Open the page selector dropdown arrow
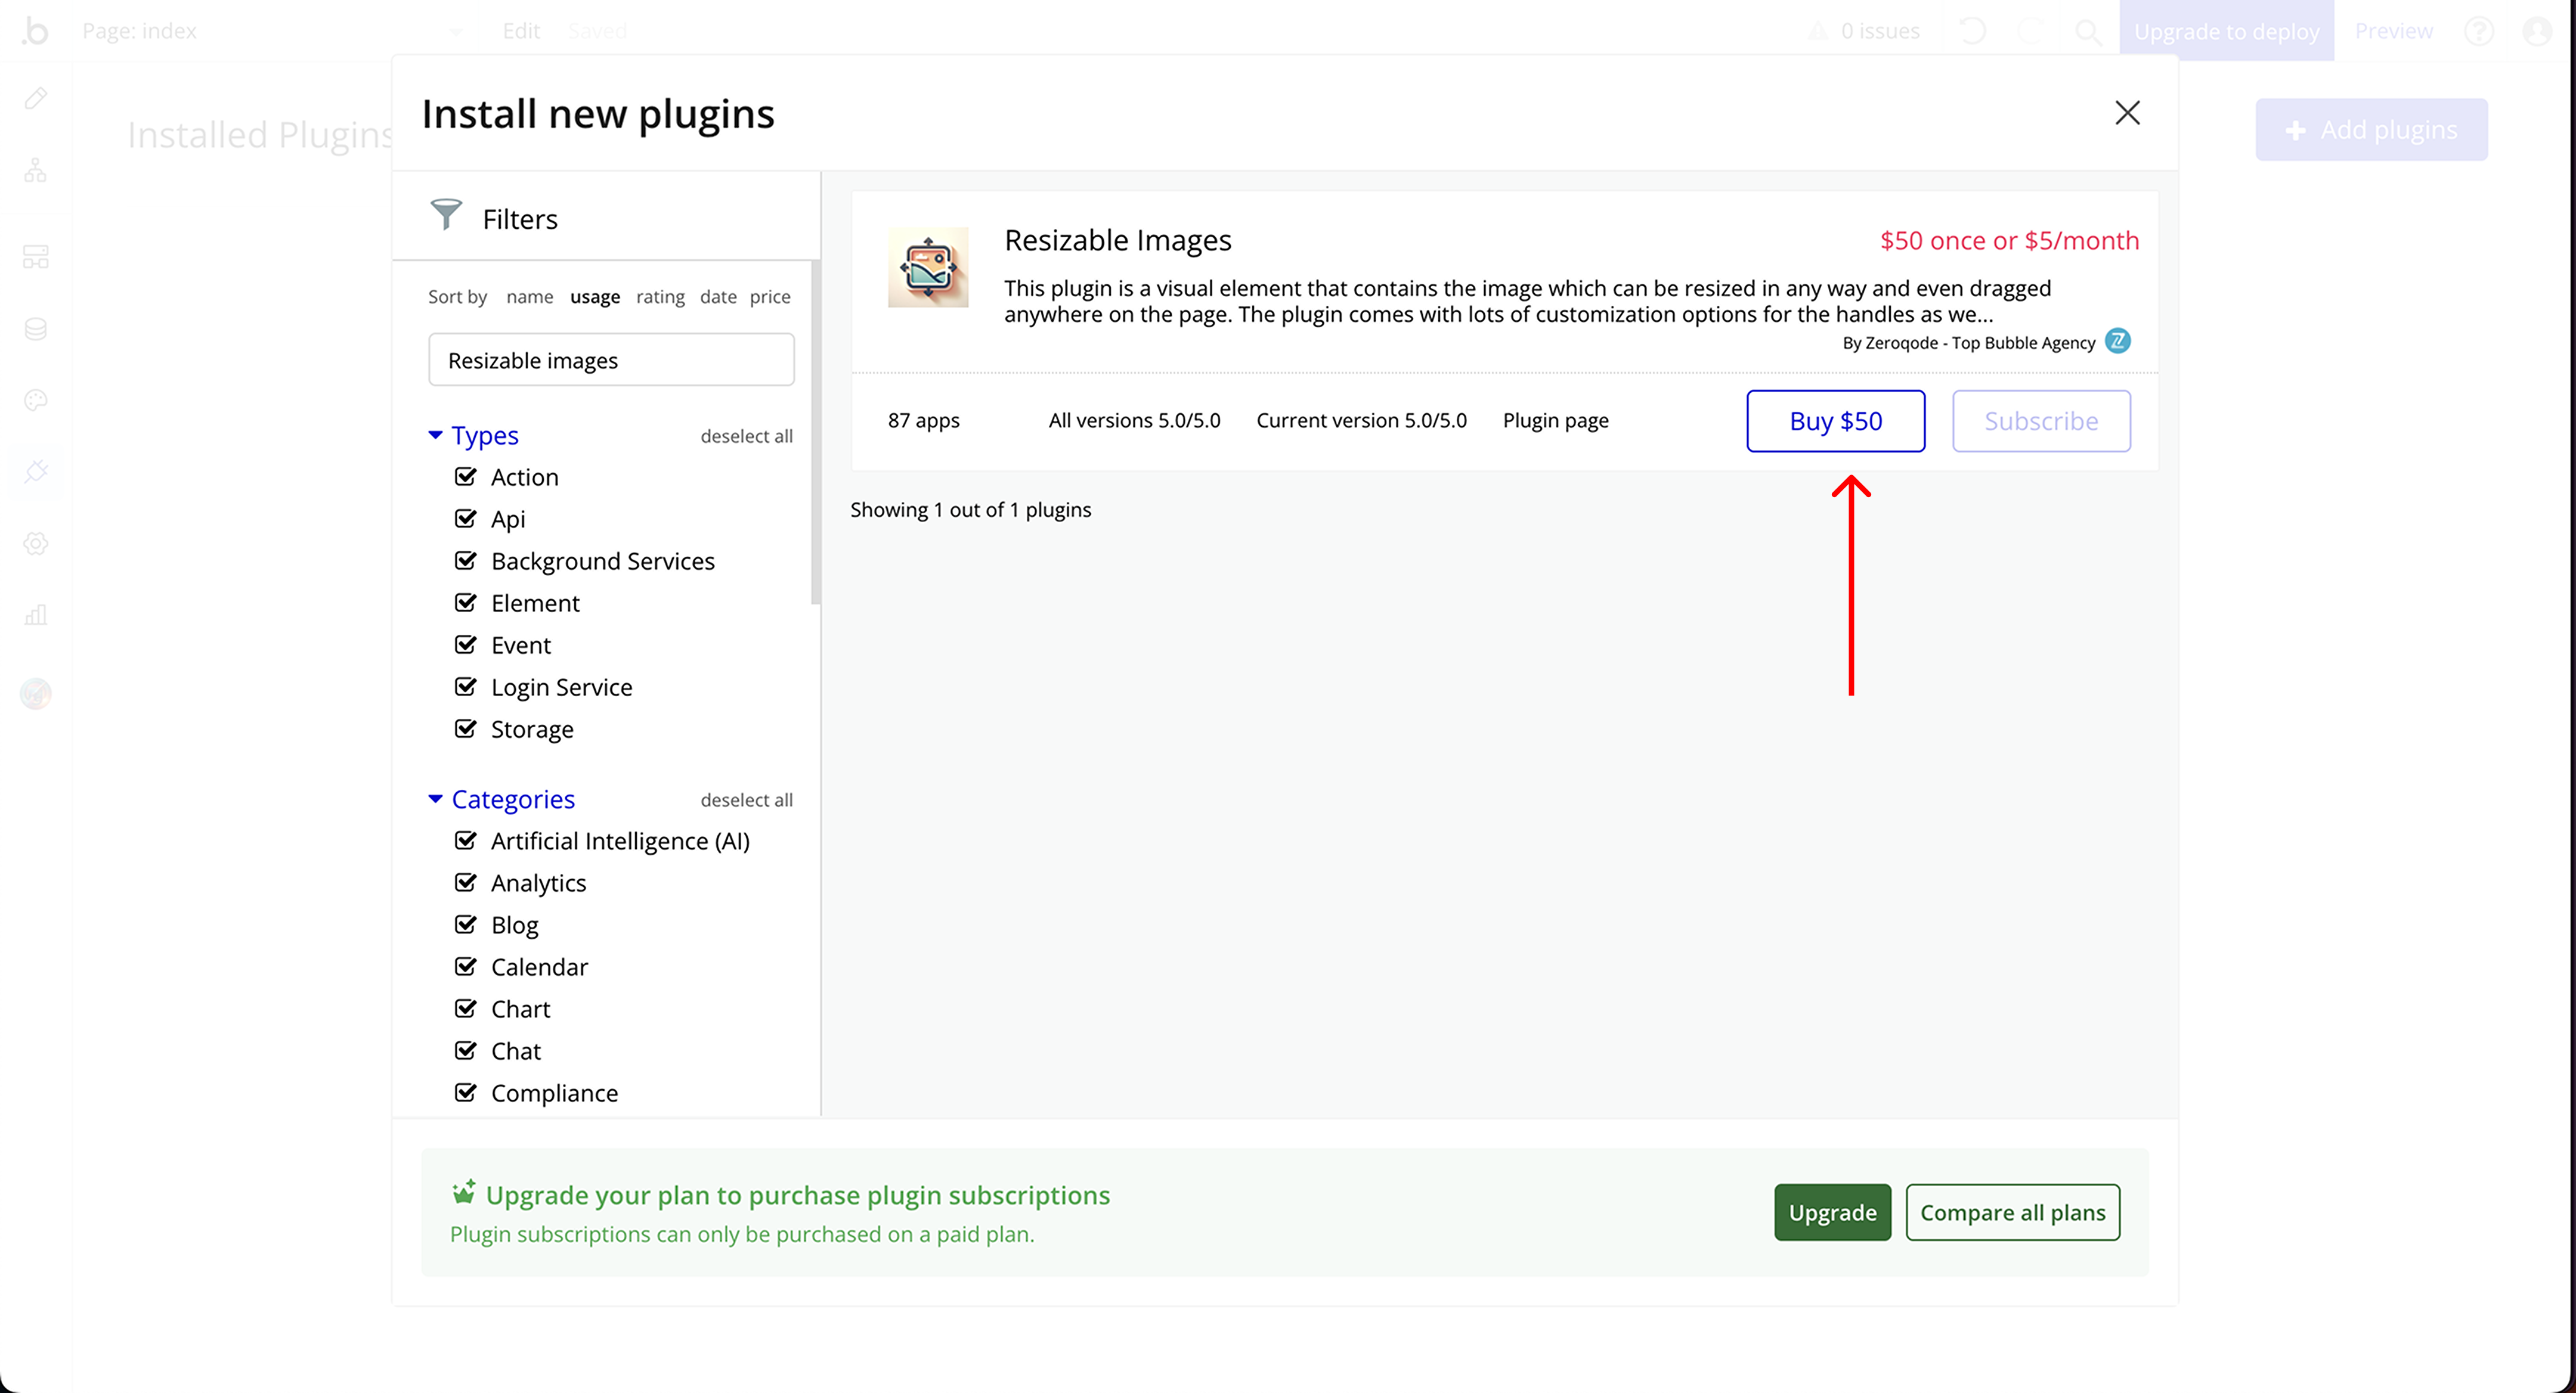Image resolution: width=2576 pixels, height=1393 pixels. (x=456, y=32)
